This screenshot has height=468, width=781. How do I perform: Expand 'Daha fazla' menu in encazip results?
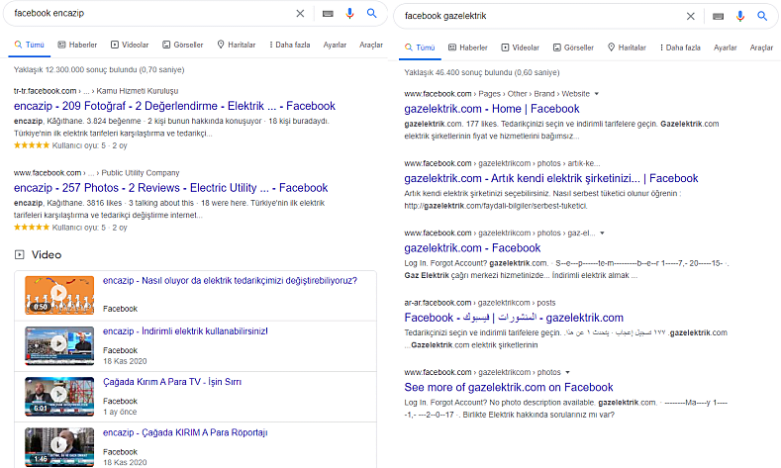[x=289, y=45]
